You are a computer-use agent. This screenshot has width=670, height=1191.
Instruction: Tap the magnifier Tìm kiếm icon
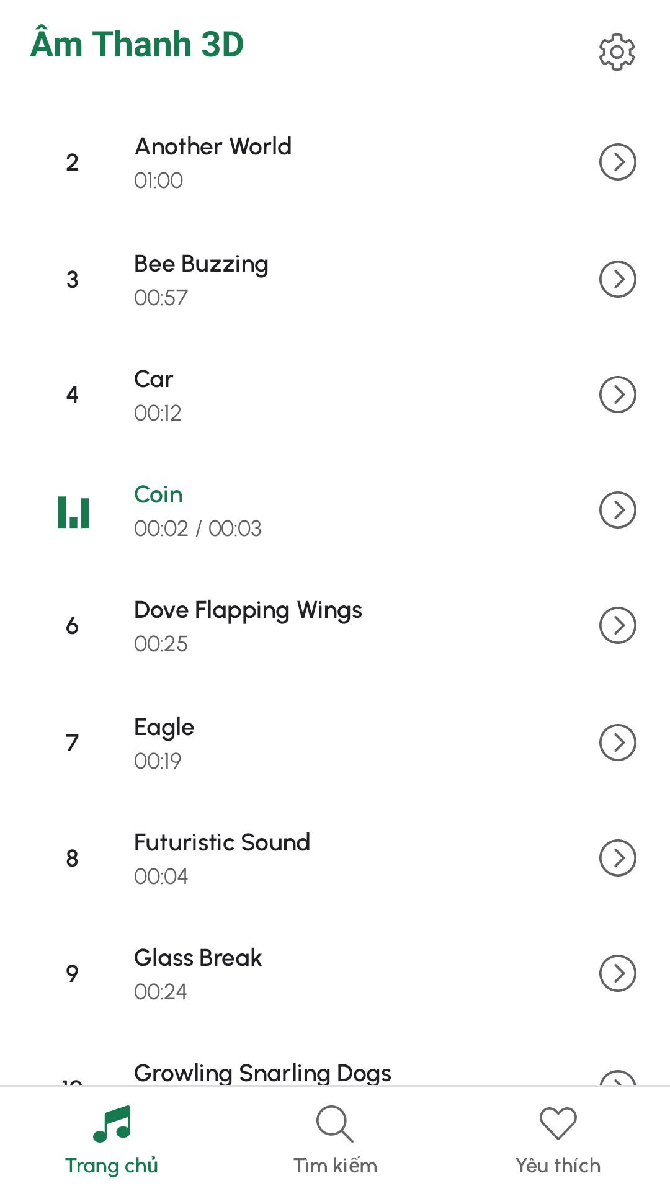335,1123
